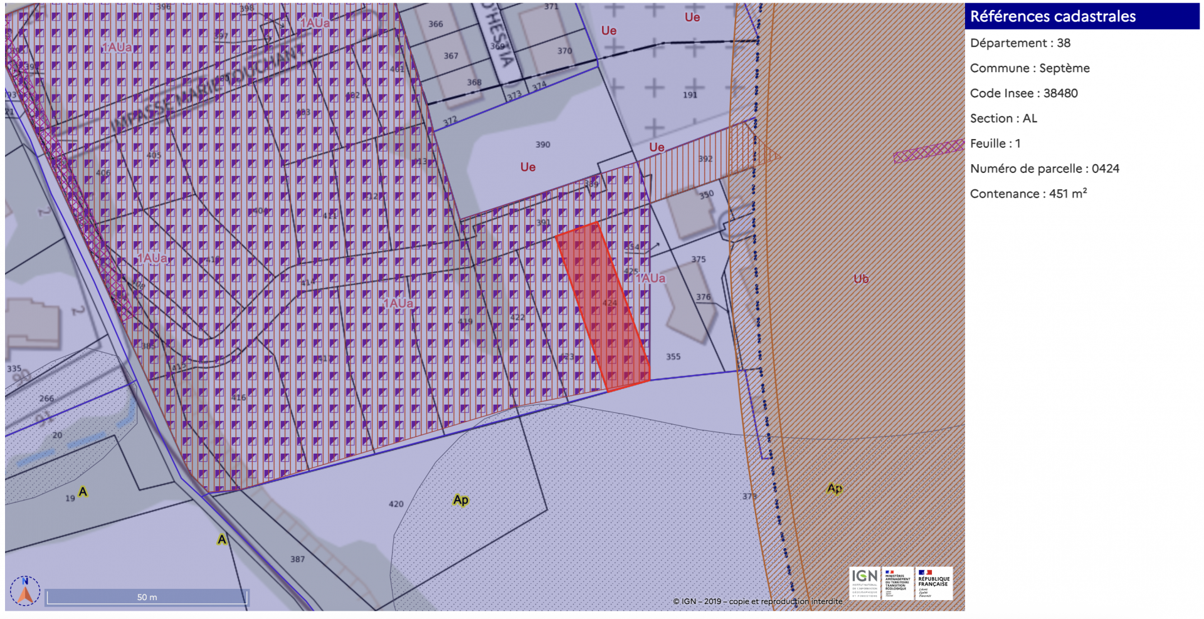Click parcel number 387

point(298,559)
